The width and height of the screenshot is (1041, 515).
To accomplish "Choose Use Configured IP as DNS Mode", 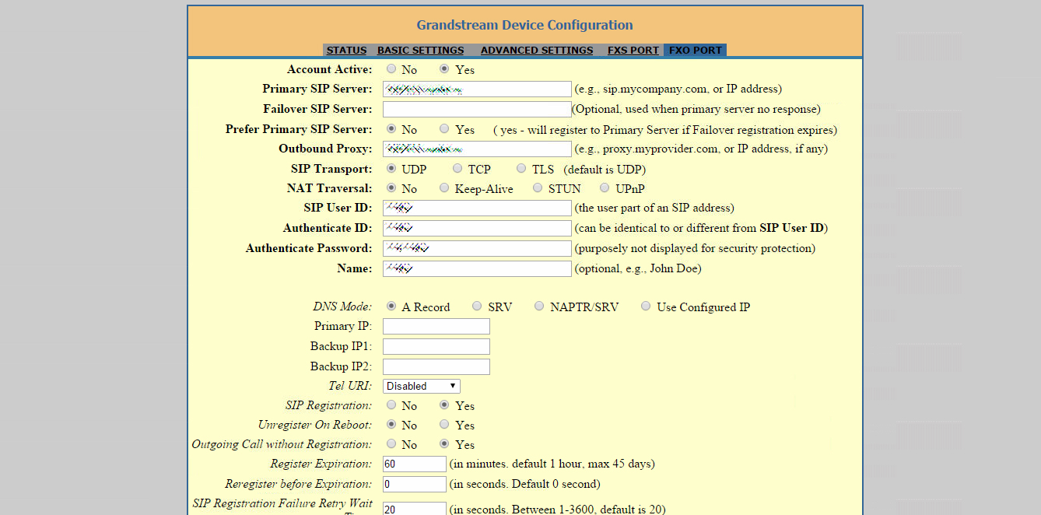I will coord(646,307).
